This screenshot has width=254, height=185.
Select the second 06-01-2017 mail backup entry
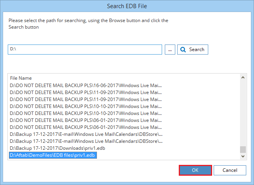[x=86, y=127]
